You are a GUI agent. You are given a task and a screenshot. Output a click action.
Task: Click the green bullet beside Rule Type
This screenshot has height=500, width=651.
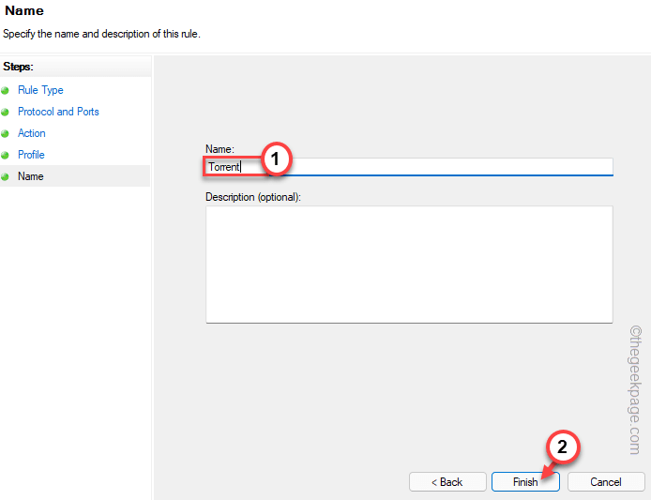[x=6, y=91]
